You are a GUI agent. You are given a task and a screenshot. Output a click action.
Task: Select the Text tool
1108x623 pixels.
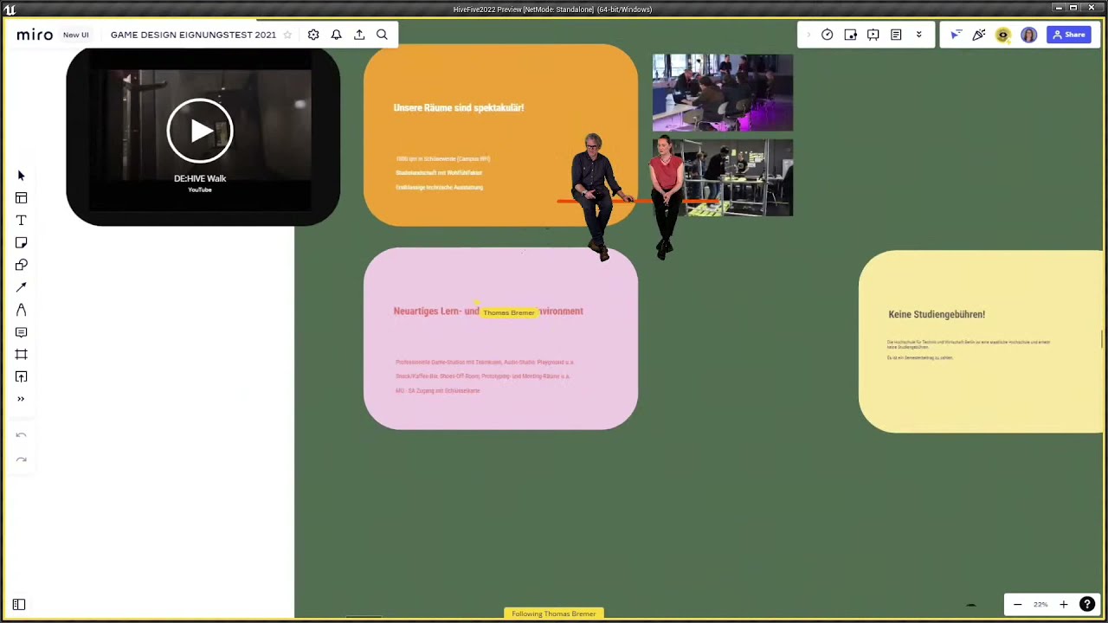pyautogui.click(x=22, y=221)
